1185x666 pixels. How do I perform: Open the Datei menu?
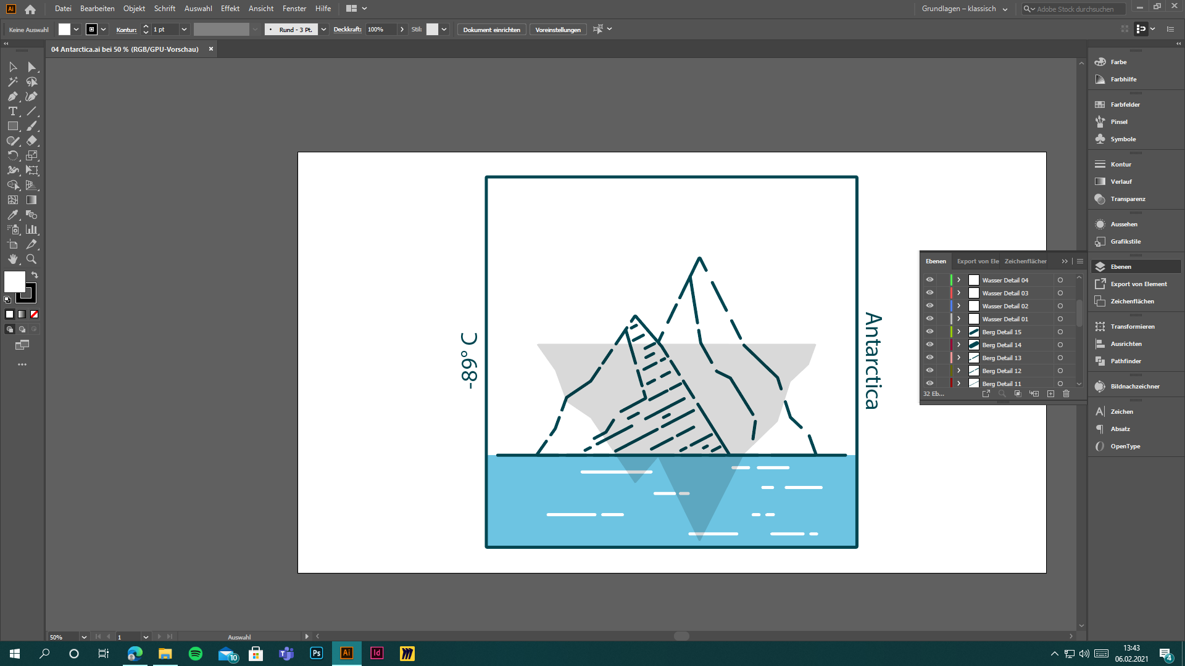[x=63, y=9]
